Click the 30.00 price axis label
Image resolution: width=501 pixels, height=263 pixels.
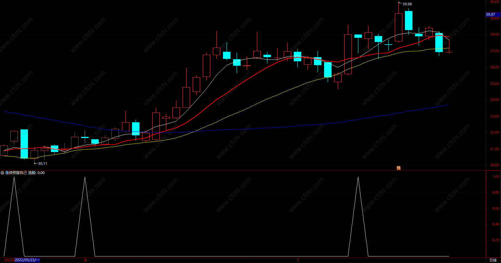[x=495, y=165]
